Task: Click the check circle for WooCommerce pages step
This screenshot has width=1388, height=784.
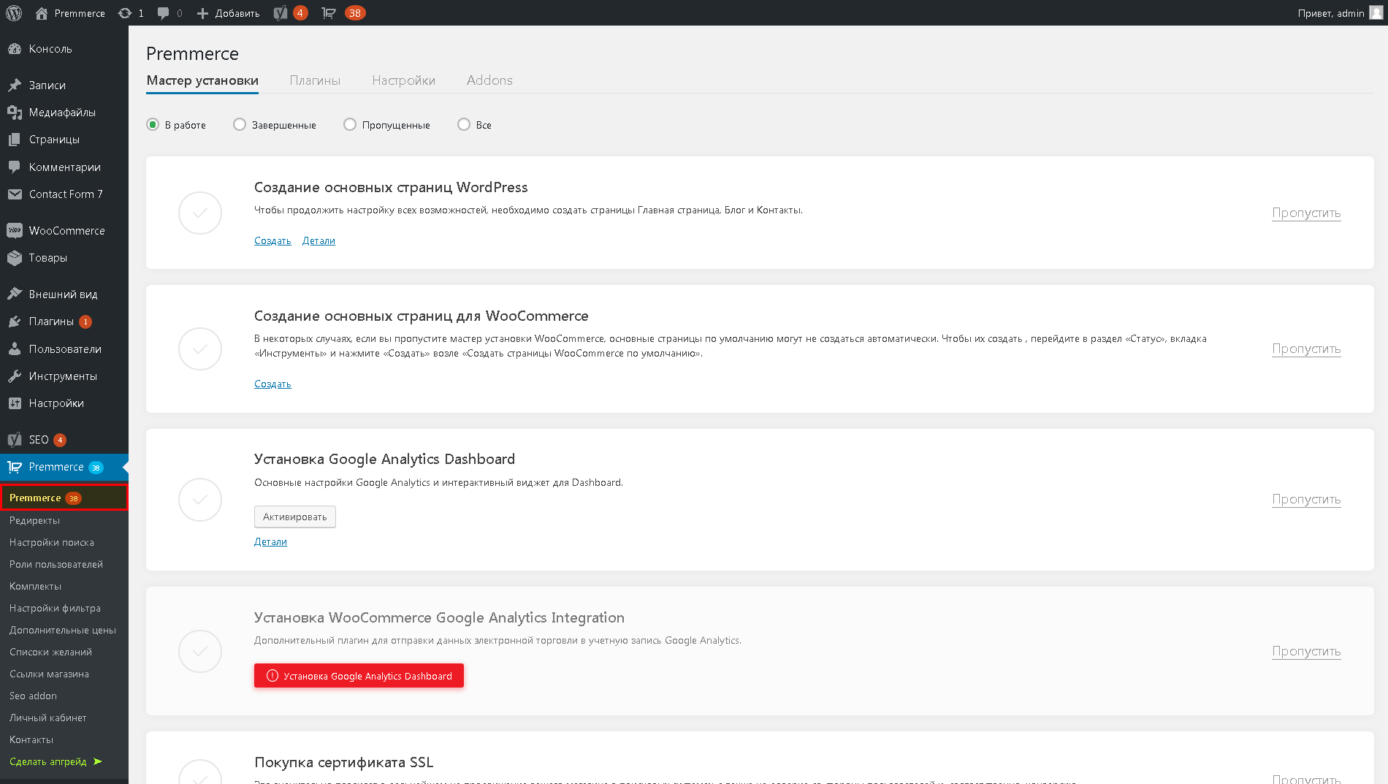Action: (200, 349)
